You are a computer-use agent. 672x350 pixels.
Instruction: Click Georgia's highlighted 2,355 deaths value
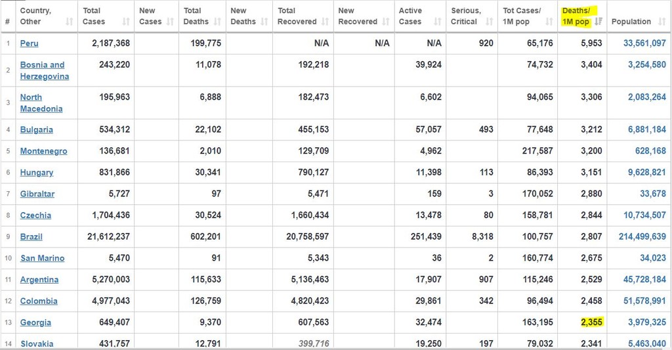pos(591,322)
